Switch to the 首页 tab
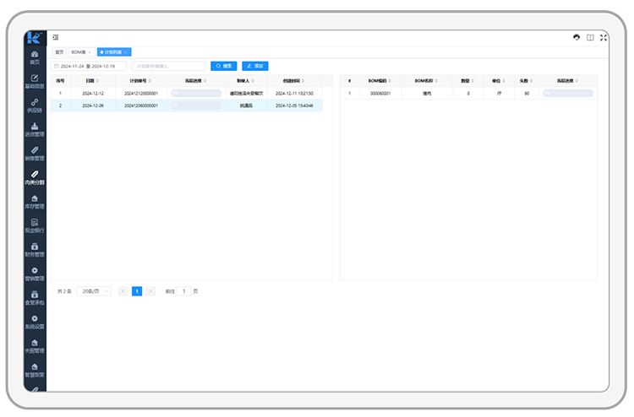This screenshot has height=417, width=634. [x=59, y=52]
